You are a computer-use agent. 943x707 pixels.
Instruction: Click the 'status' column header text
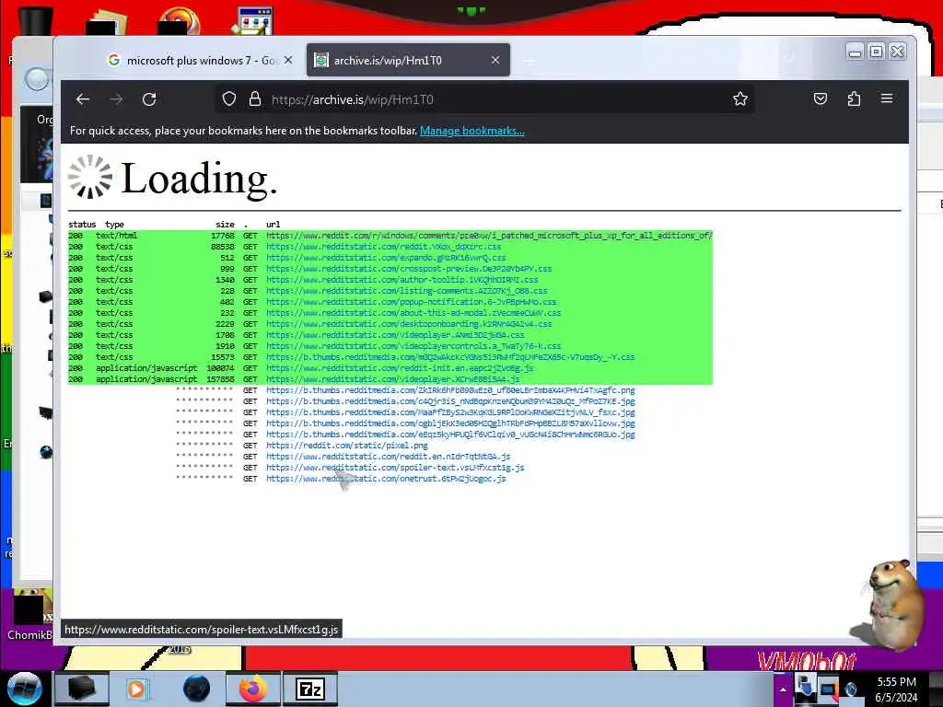(x=82, y=225)
